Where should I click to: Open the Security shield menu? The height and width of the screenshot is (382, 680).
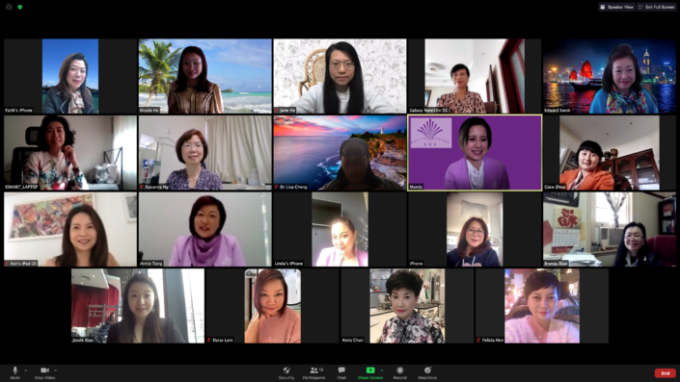pyautogui.click(x=286, y=372)
